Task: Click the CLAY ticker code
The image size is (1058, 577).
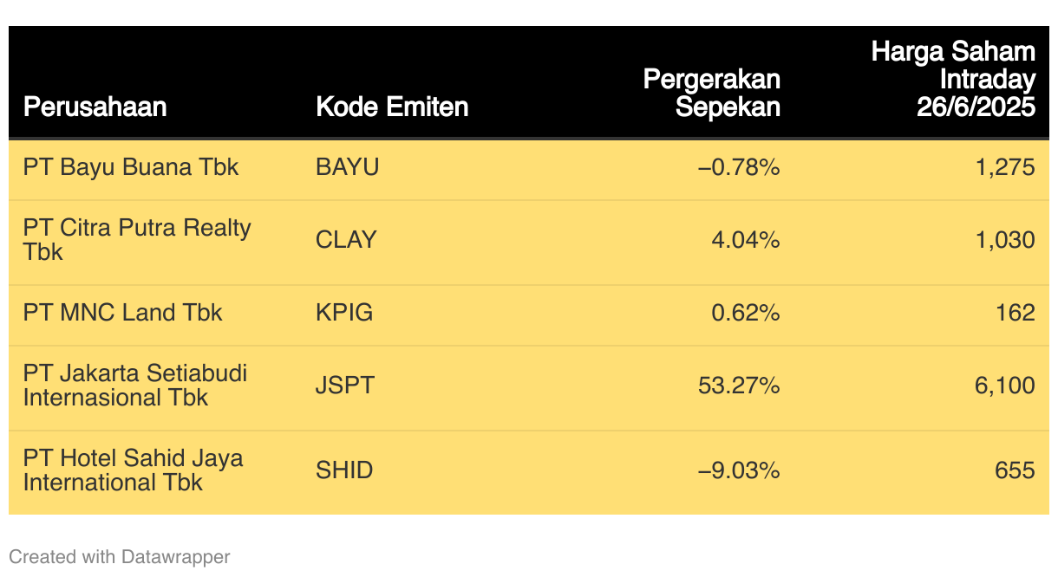Action: coord(346,240)
